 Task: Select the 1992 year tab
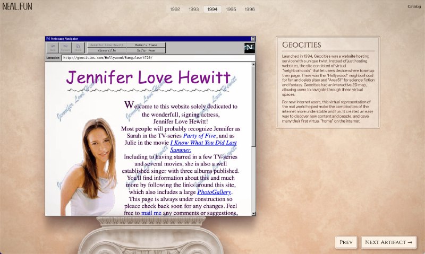[x=175, y=9]
